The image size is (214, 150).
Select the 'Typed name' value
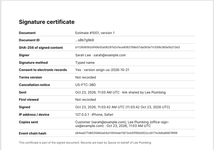pos(85,63)
